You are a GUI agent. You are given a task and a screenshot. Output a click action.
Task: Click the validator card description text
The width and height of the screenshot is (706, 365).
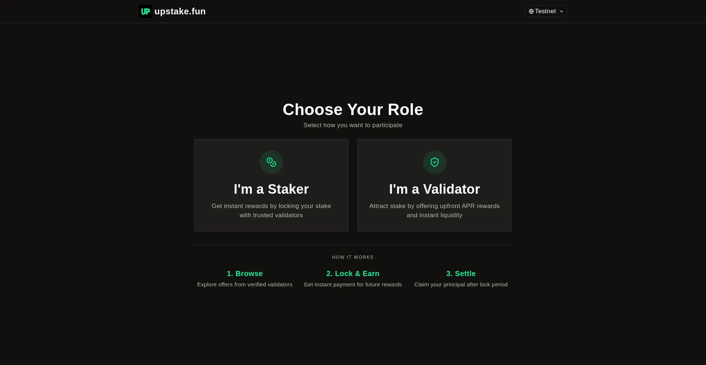pyautogui.click(x=434, y=211)
